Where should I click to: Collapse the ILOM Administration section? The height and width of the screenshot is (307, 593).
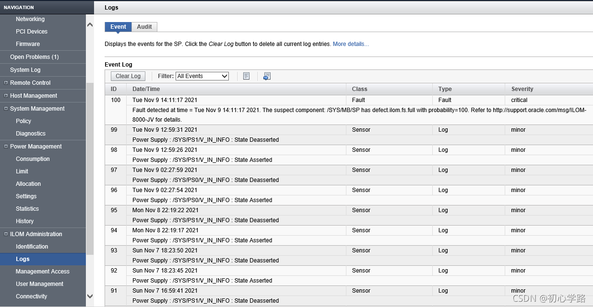[x=6, y=234]
